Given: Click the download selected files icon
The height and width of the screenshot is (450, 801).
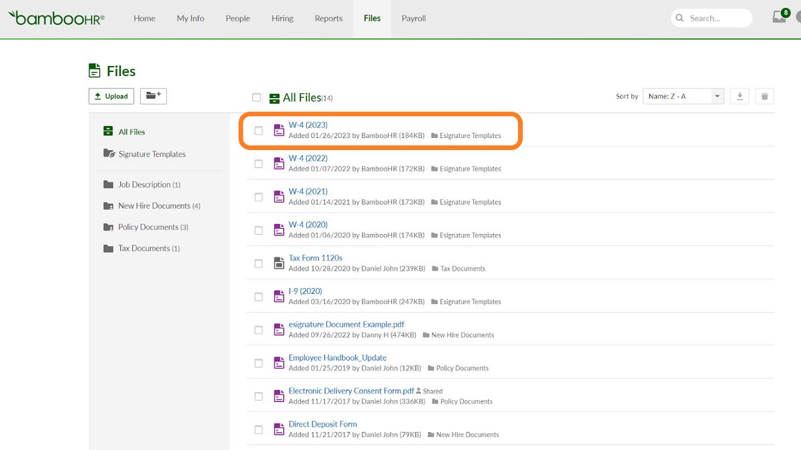Looking at the screenshot, I should (740, 96).
